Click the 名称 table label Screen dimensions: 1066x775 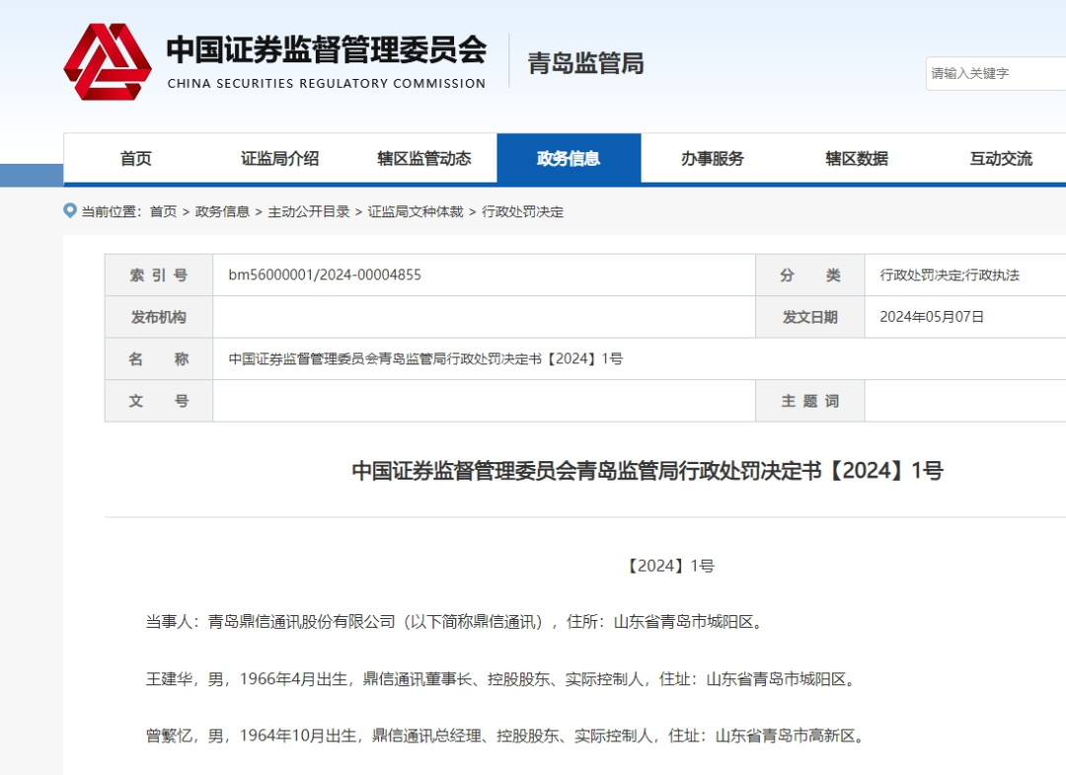pyautogui.click(x=158, y=359)
